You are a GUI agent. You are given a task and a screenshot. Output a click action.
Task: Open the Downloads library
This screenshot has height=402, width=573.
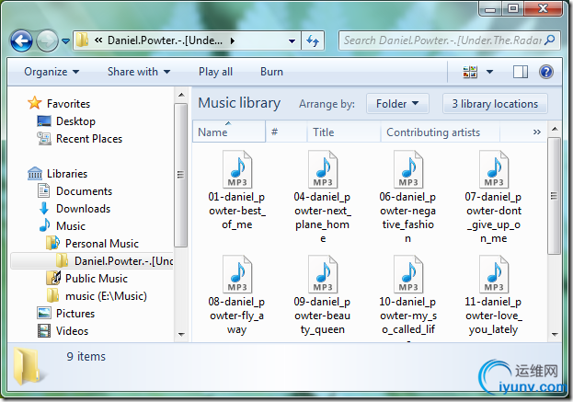click(84, 209)
